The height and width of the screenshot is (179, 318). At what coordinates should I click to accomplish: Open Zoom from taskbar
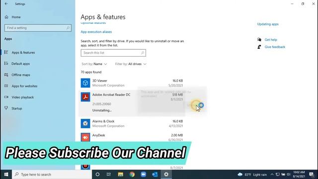pos(144,175)
